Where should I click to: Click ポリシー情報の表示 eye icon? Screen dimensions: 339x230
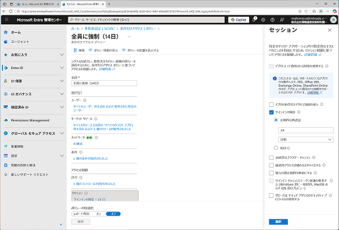pos(90,50)
